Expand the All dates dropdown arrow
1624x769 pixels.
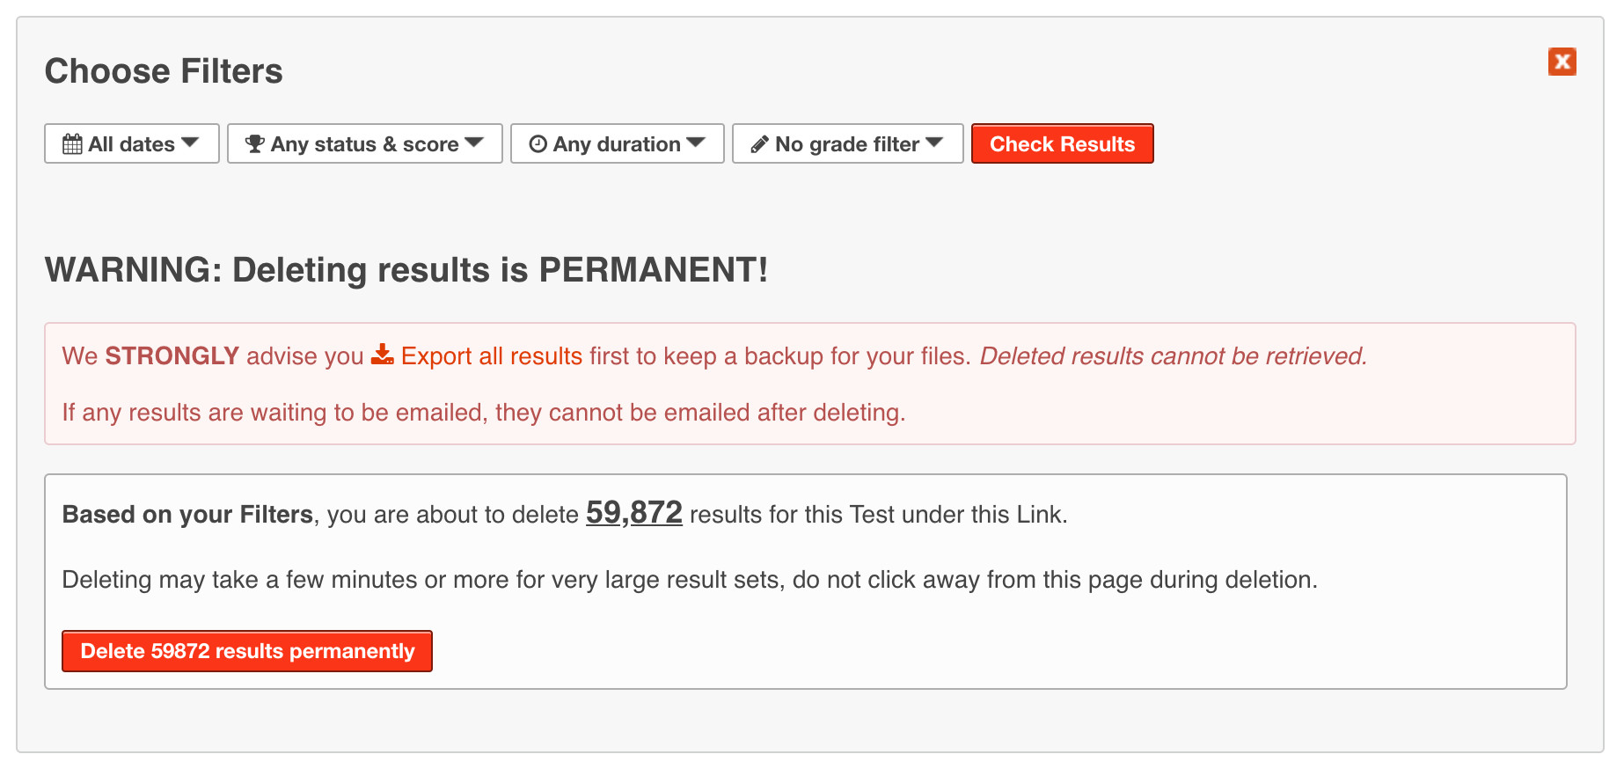pyautogui.click(x=190, y=143)
